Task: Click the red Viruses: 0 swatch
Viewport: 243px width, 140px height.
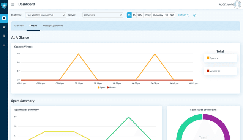Action: (208, 71)
